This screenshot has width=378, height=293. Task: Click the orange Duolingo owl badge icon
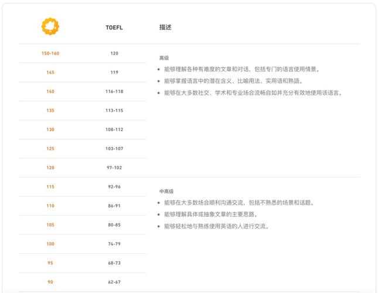(50, 26)
